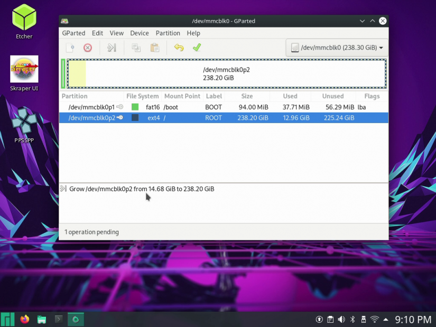Open the /dev/mmcblk0 device dropdown

pos(337,47)
